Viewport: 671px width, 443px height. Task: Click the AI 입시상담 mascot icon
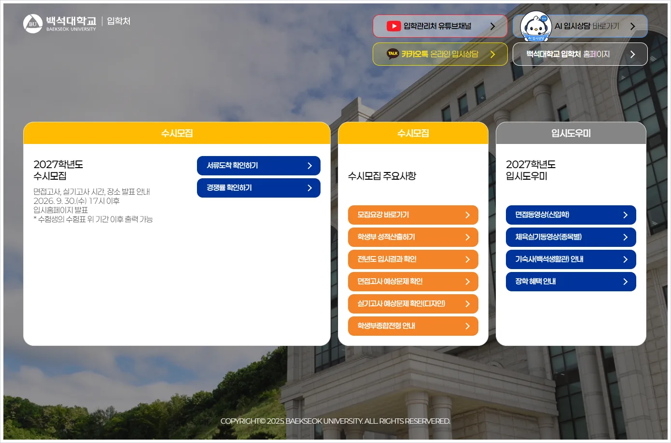(536, 26)
